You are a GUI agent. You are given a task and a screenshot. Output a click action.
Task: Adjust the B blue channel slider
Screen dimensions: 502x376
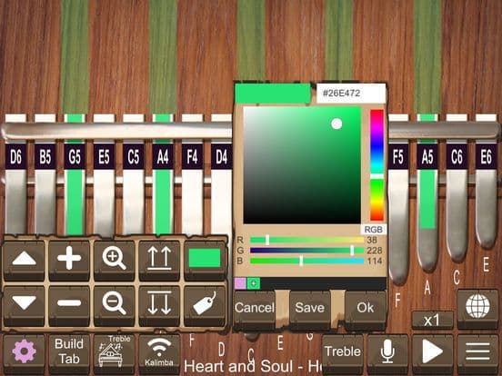(x=306, y=261)
